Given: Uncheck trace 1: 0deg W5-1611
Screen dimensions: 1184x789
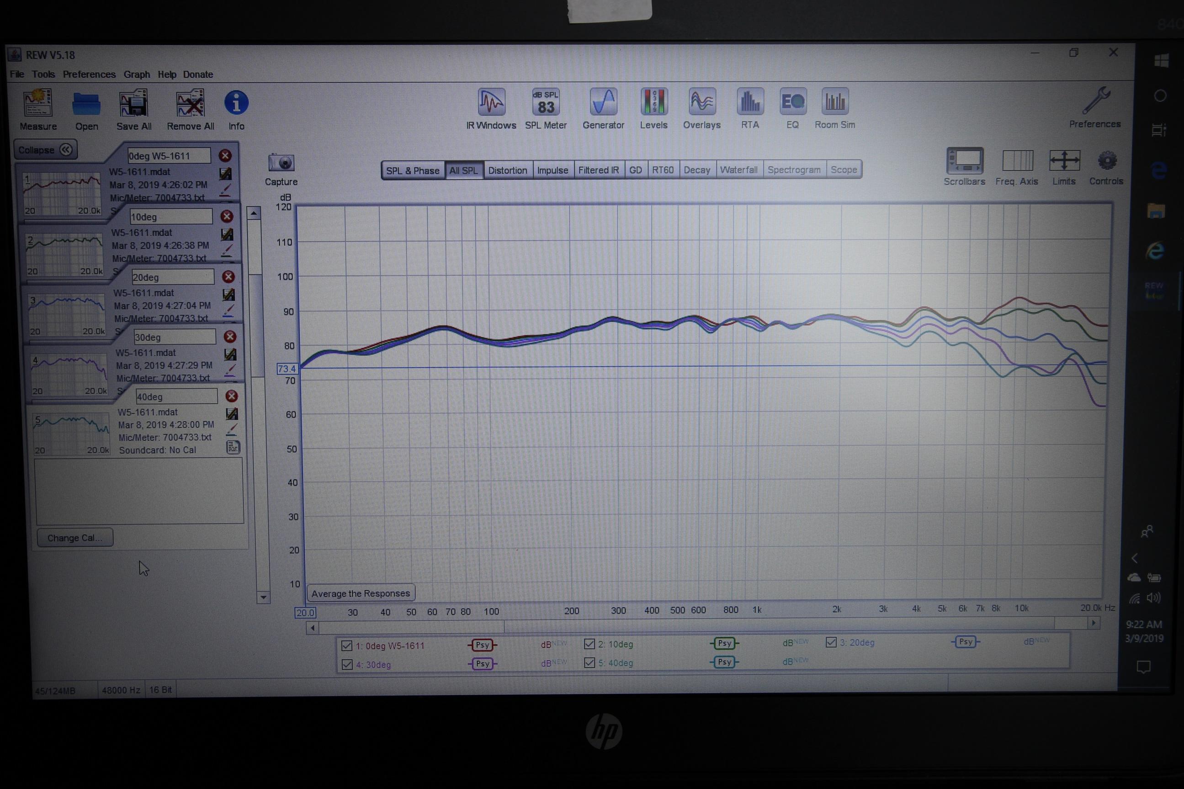Looking at the screenshot, I should coord(347,646).
